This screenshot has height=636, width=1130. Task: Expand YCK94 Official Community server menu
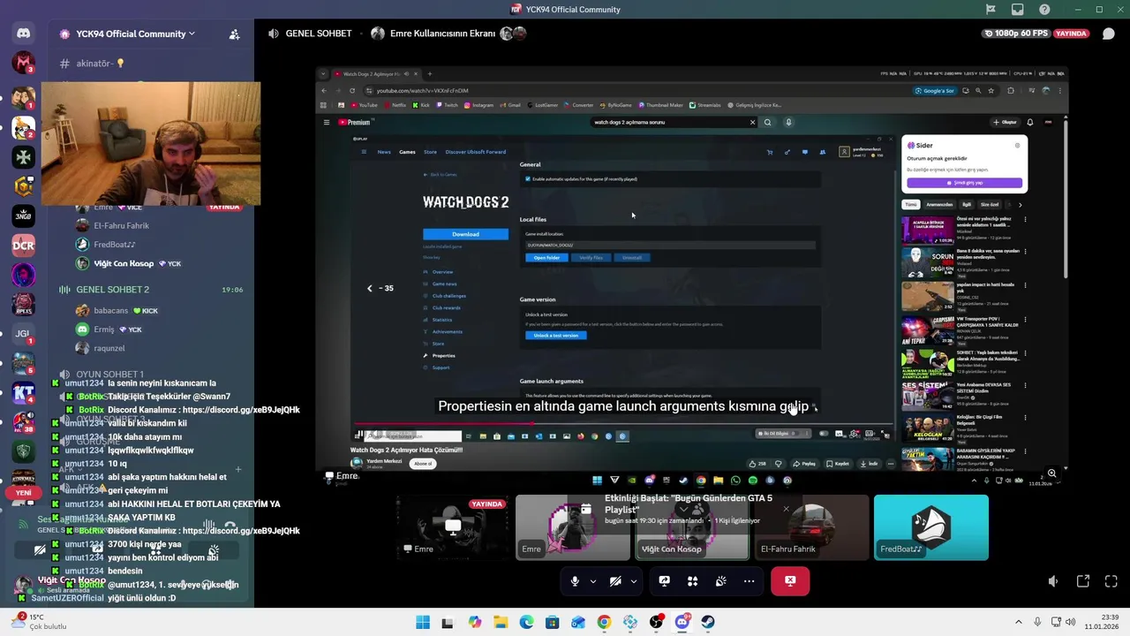point(127,34)
